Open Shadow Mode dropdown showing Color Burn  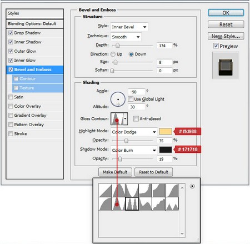tap(134, 150)
